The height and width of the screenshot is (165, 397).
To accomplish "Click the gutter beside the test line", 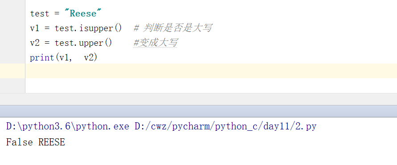I will tap(12, 14).
